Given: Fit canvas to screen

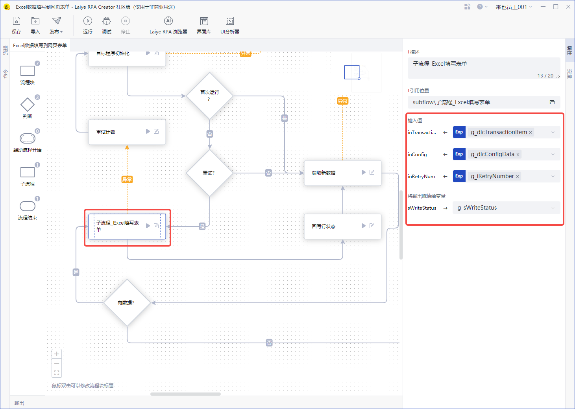Looking at the screenshot, I should tap(57, 373).
